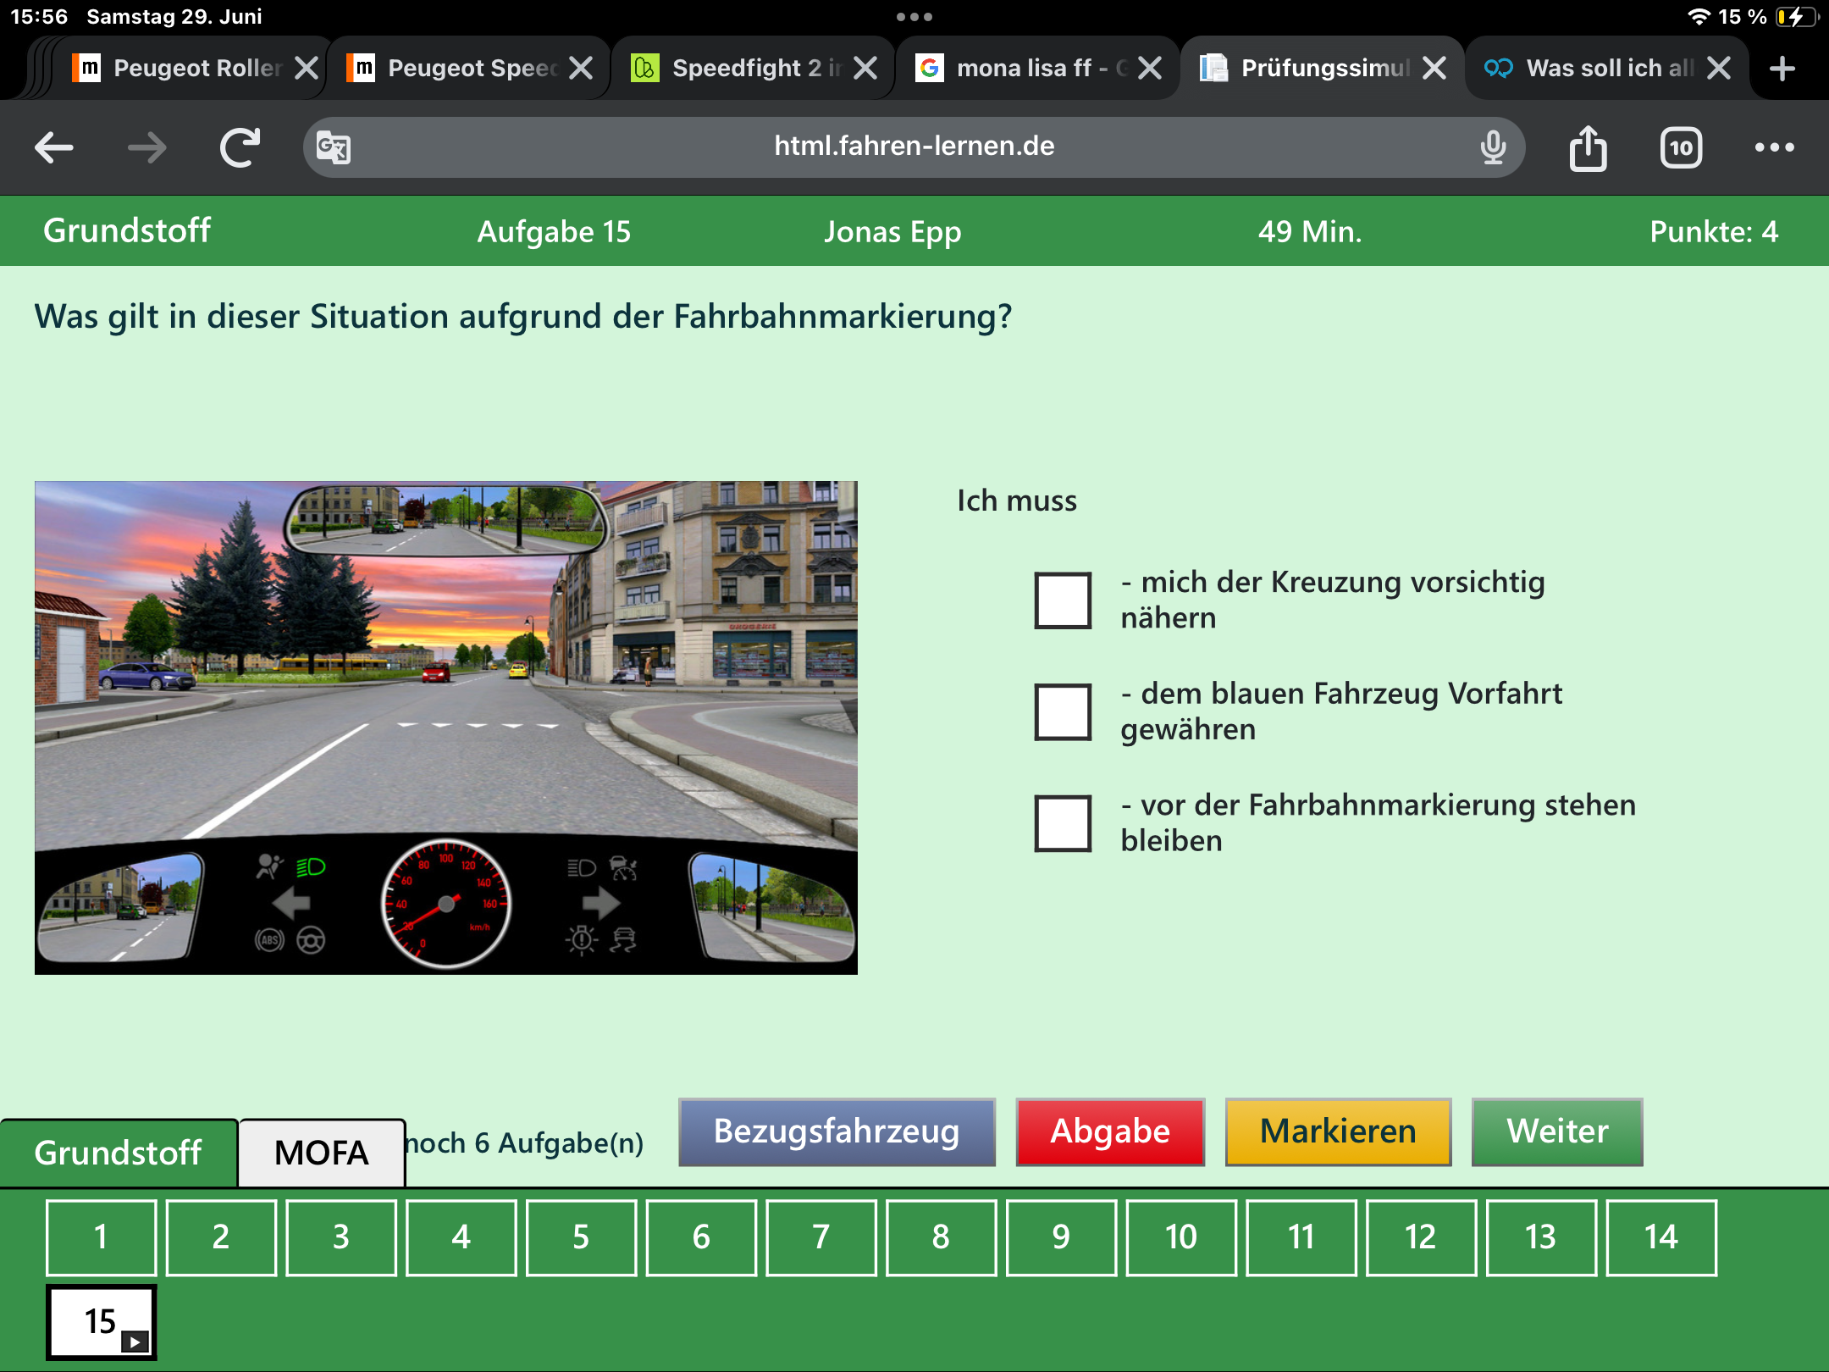This screenshot has width=1829, height=1372.
Task: Open a new tab with plus icon
Action: tap(1782, 68)
